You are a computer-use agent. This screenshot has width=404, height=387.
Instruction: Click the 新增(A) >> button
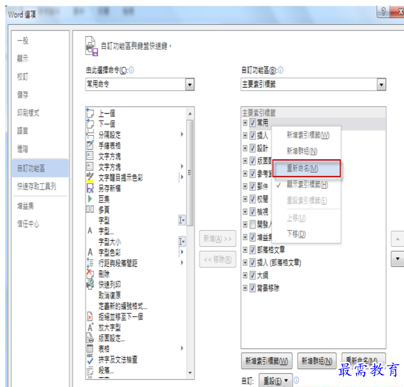[218, 239]
